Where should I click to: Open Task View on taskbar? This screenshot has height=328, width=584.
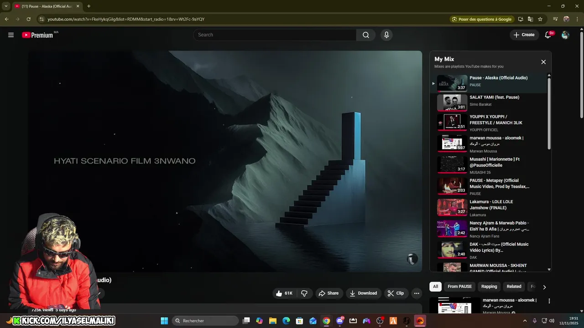tap(246, 321)
